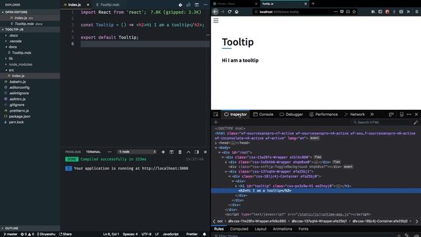Collapse the src folder
This screenshot has width=421, height=237.
coord(30,70)
